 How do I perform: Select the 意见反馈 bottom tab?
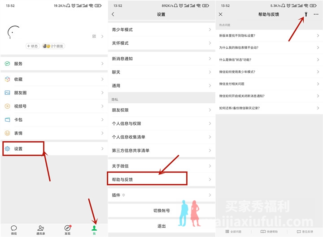(x=305, y=232)
